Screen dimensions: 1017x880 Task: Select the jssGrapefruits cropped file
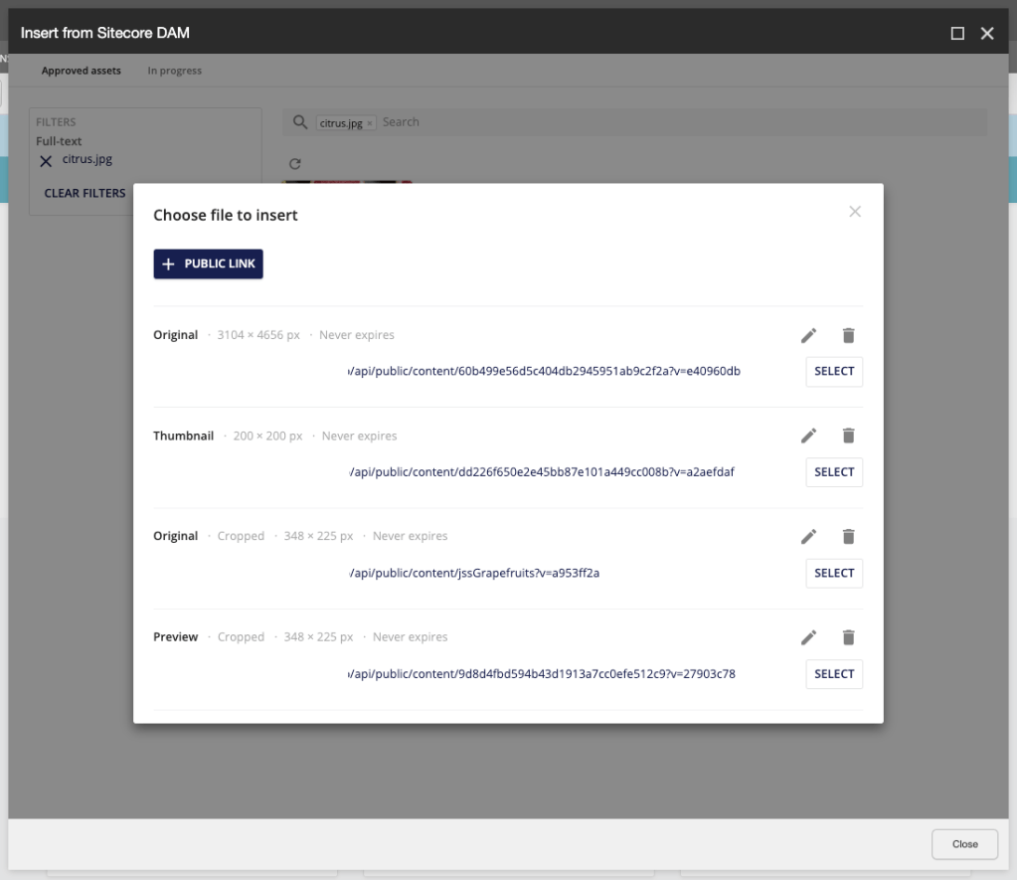pos(833,574)
